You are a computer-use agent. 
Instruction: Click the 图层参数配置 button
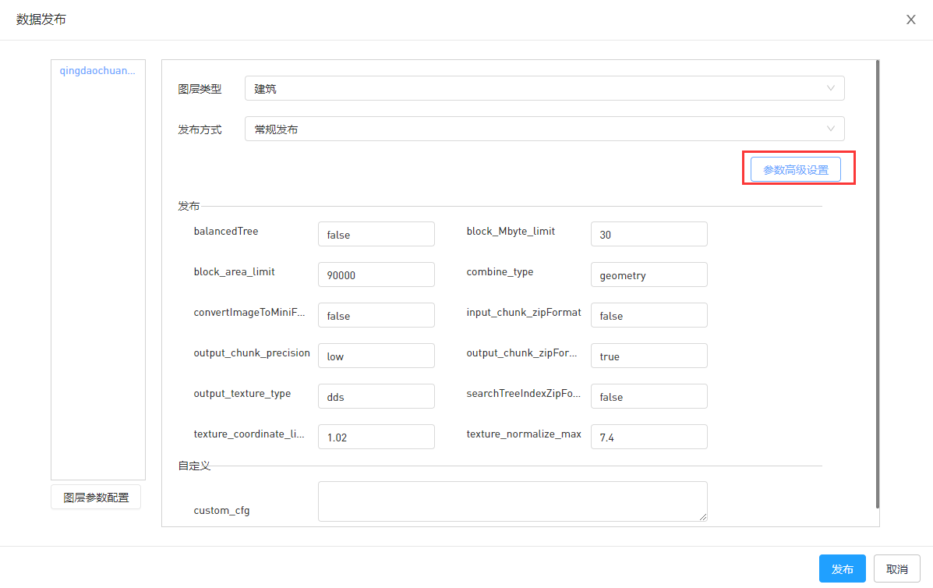click(x=96, y=497)
